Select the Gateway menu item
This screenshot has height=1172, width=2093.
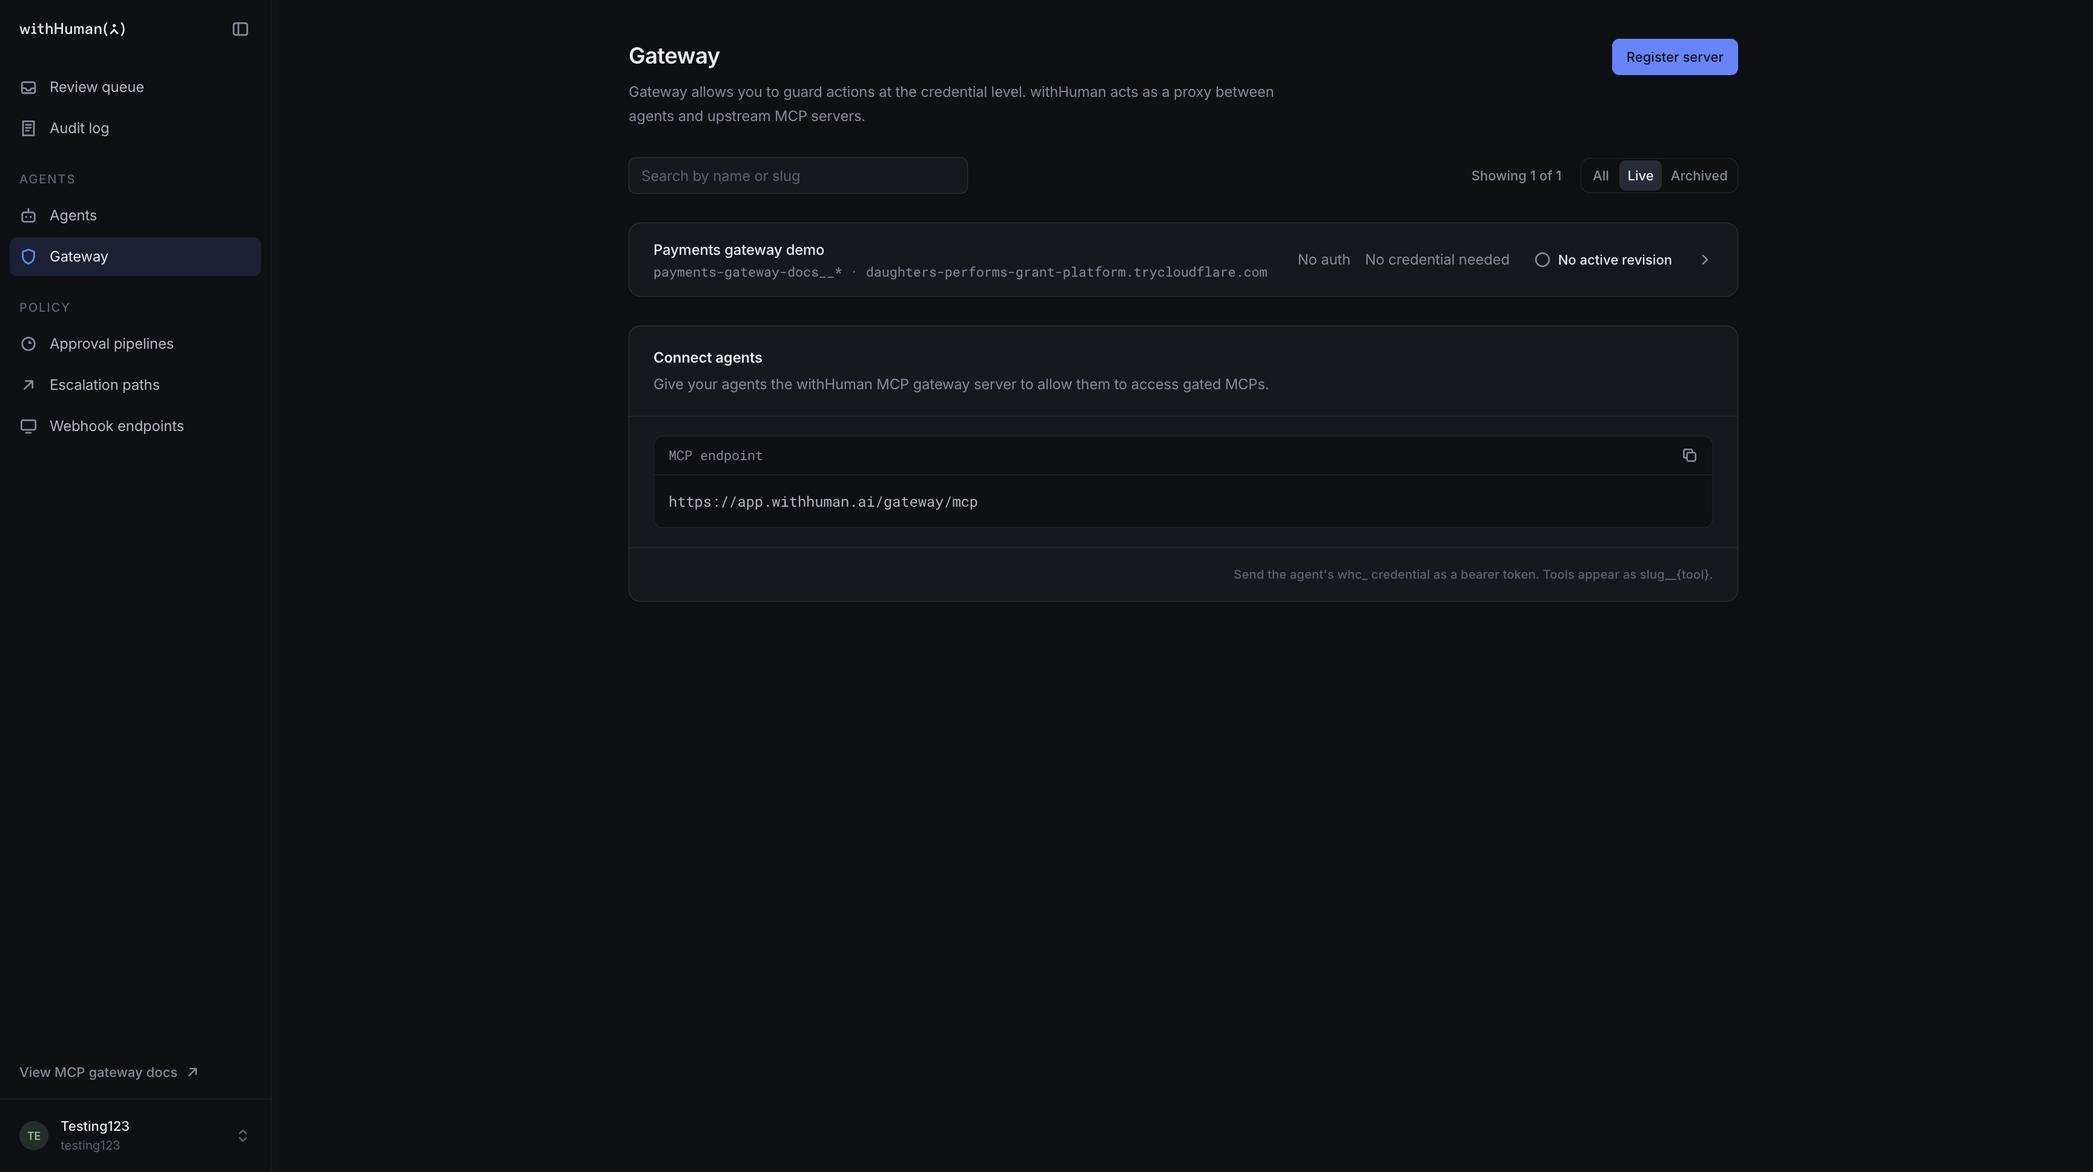pos(135,257)
